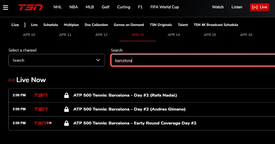Viewport: 275px width, 144px height.
Task: Open Barcelona Day #2 (Rafa Nadal) listing
Action: [125, 95]
